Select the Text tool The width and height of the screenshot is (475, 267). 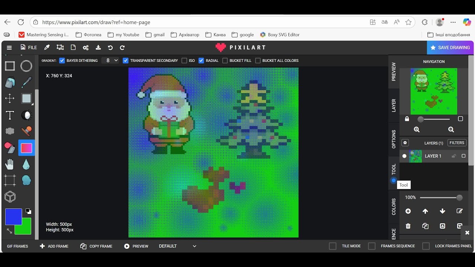pyautogui.click(x=10, y=115)
